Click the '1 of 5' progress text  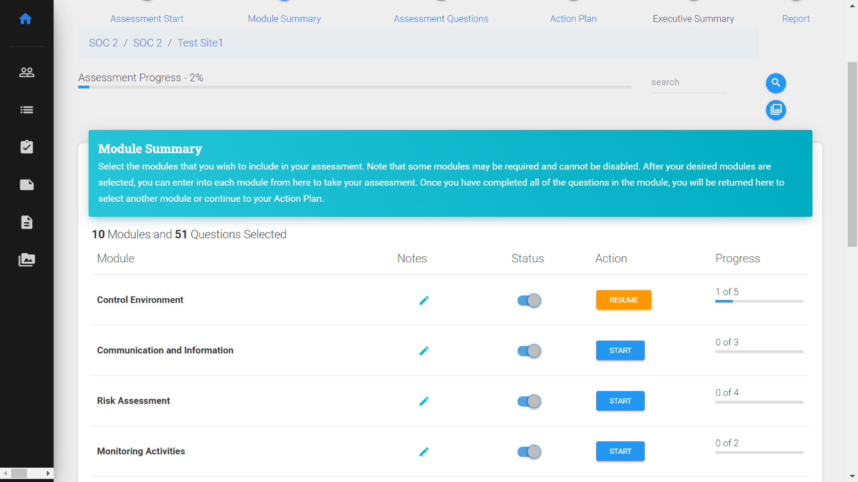tap(727, 292)
